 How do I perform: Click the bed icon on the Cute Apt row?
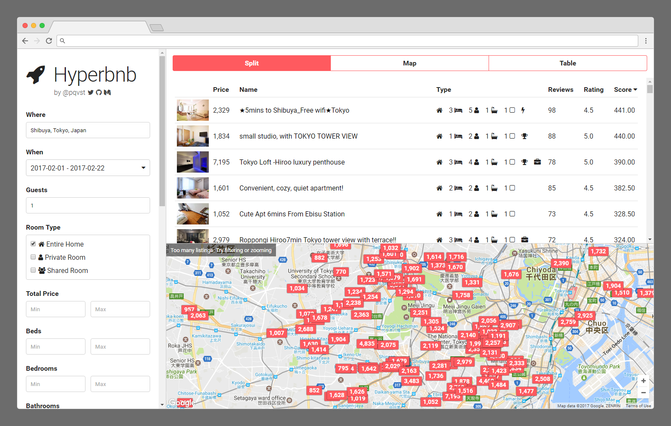tap(458, 214)
